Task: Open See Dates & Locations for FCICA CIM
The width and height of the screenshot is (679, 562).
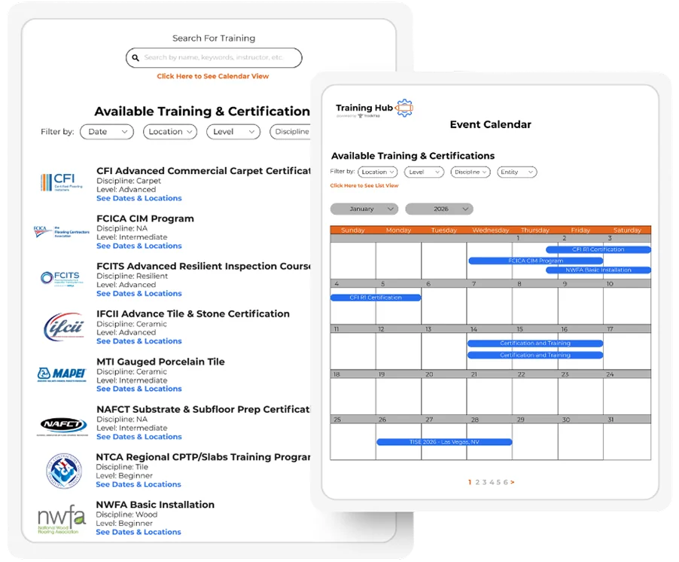Action: (139, 246)
